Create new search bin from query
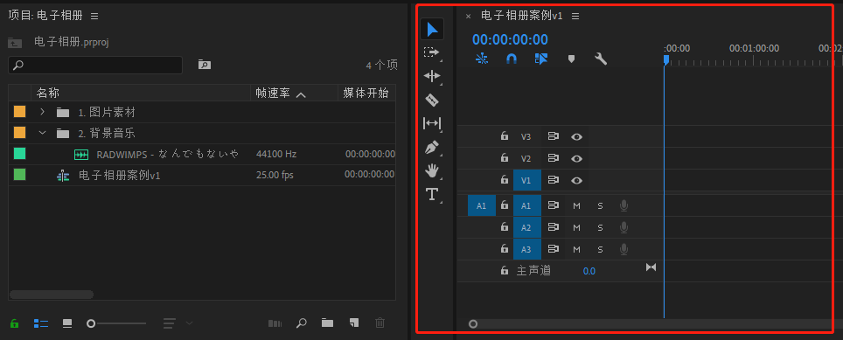843x340 pixels. [x=205, y=65]
